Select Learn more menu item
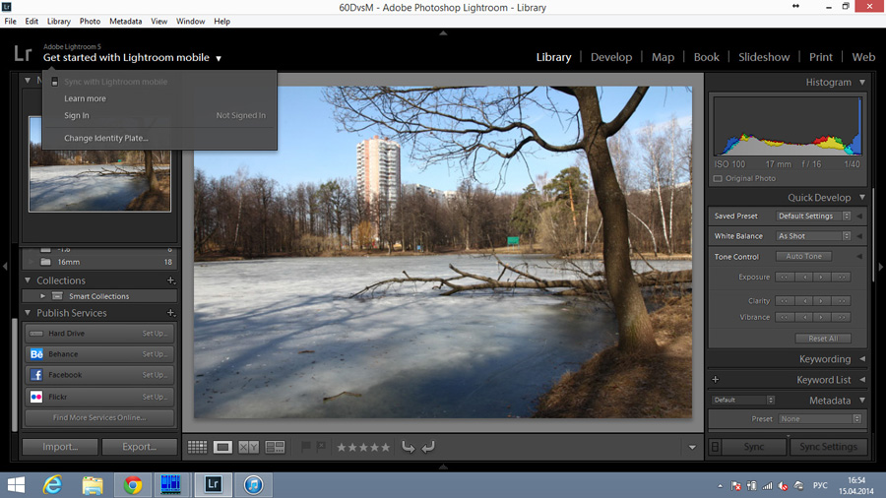This screenshot has height=498, width=886. point(85,98)
